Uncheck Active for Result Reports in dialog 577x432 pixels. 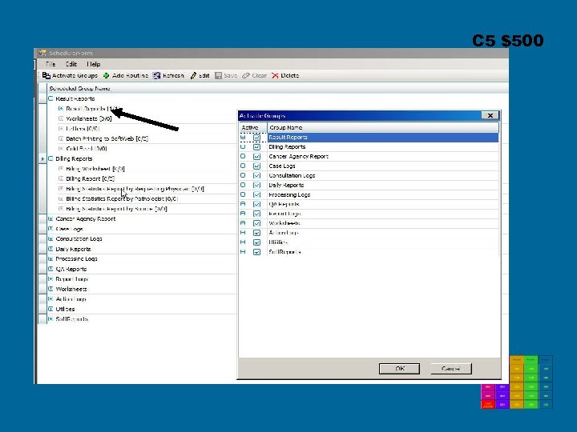pyautogui.click(x=257, y=138)
